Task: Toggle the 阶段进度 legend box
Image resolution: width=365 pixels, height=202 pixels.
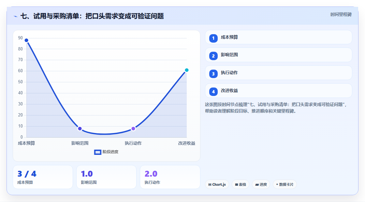Action: (x=97, y=152)
